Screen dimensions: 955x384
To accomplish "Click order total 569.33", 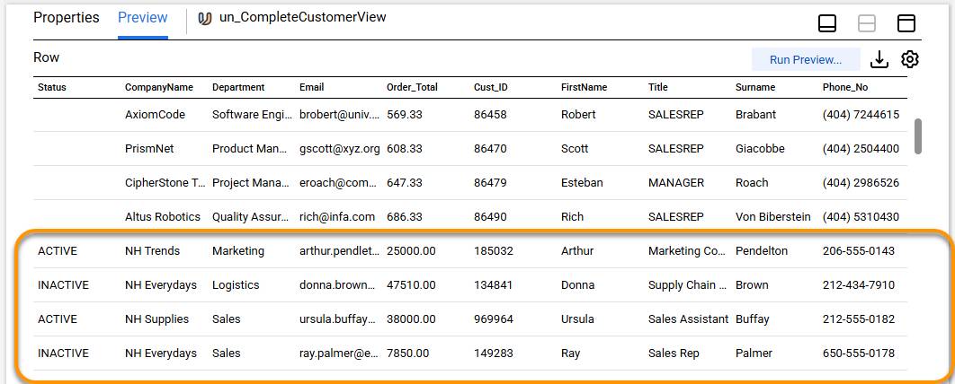I will (x=404, y=115).
